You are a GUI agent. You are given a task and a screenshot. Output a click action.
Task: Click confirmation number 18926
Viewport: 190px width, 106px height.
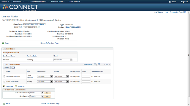67,32
